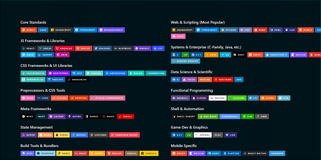Screen dimensions: 321x160
Task: Click the Vite badge
Action: [28, 153]
